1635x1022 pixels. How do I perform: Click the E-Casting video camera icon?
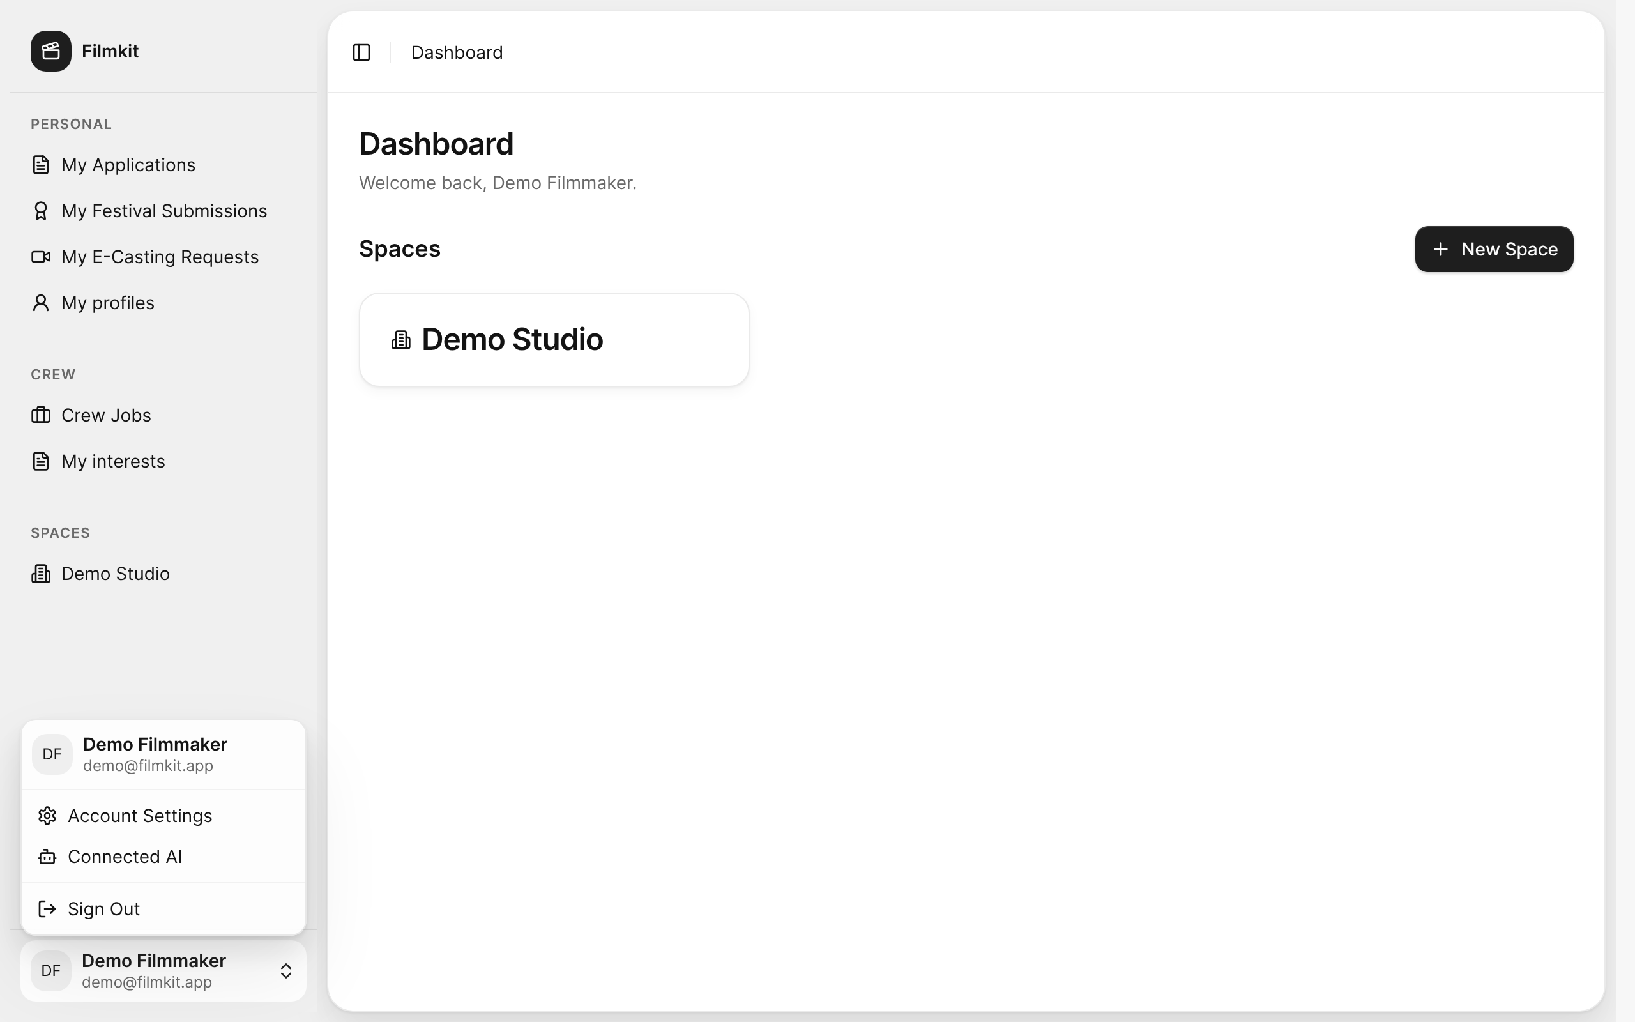point(40,257)
